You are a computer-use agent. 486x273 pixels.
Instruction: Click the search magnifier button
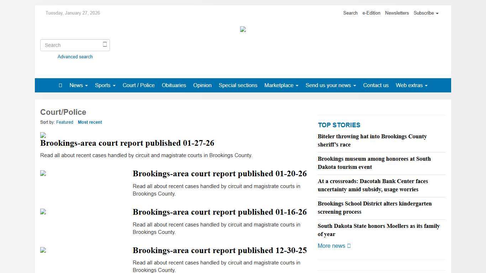(105, 44)
